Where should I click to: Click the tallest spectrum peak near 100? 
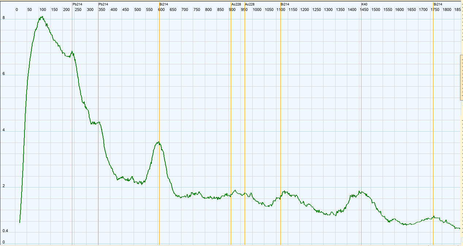pyautogui.click(x=42, y=17)
